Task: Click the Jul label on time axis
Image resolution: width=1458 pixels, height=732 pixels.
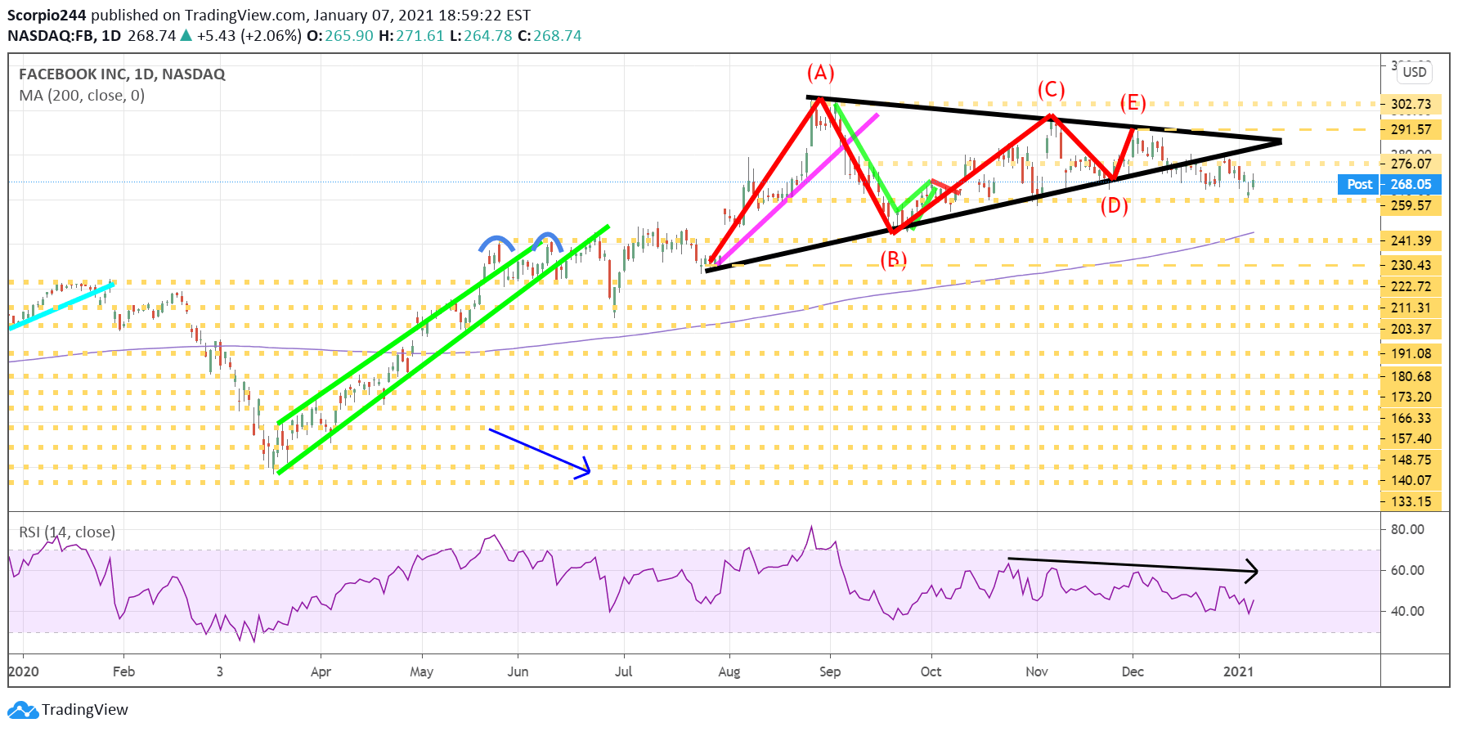Action: (x=623, y=671)
